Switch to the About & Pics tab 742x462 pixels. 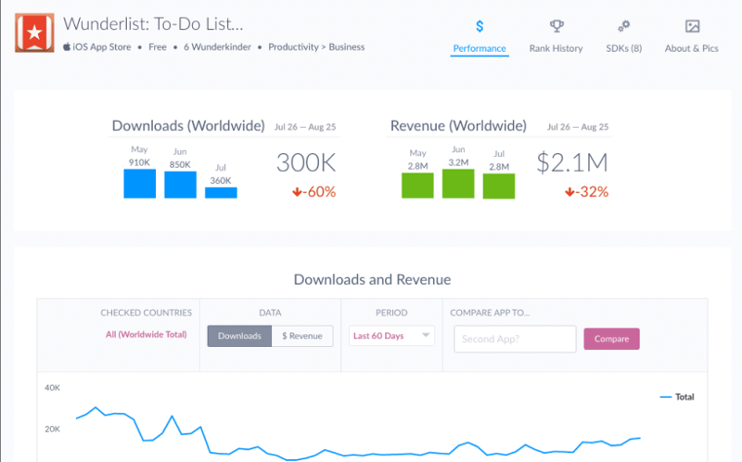(691, 48)
